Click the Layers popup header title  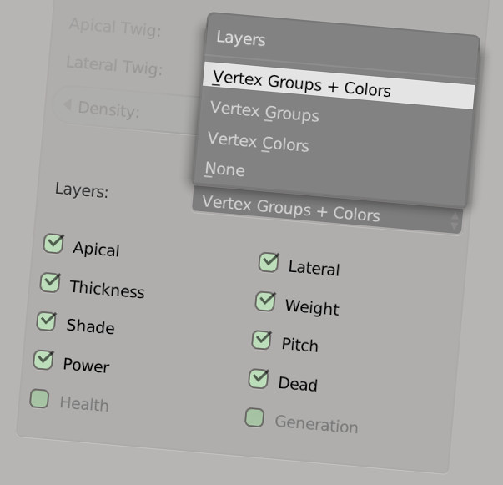[x=241, y=38]
